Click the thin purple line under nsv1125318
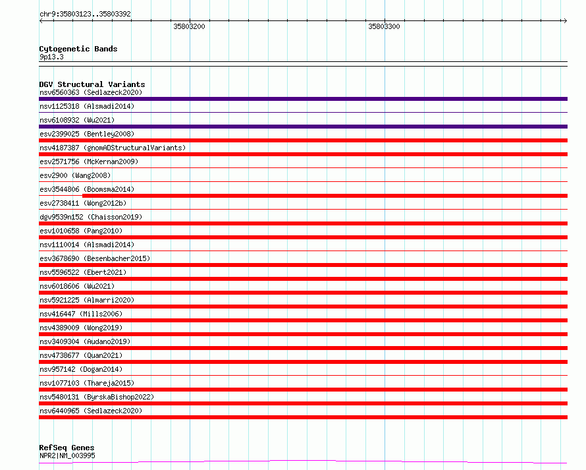 303,112
